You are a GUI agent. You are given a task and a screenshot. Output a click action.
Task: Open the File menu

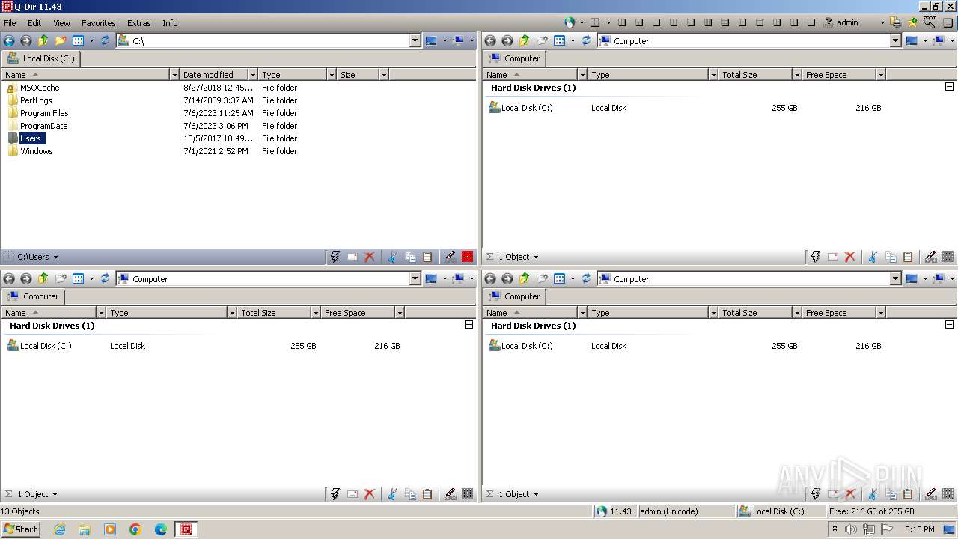(x=10, y=23)
